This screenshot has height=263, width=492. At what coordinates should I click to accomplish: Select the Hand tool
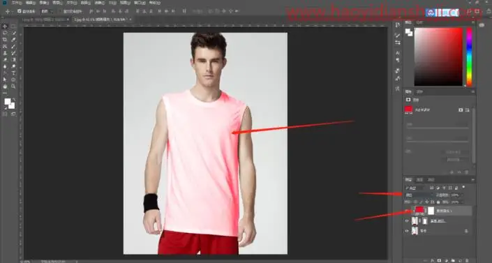click(x=5, y=87)
